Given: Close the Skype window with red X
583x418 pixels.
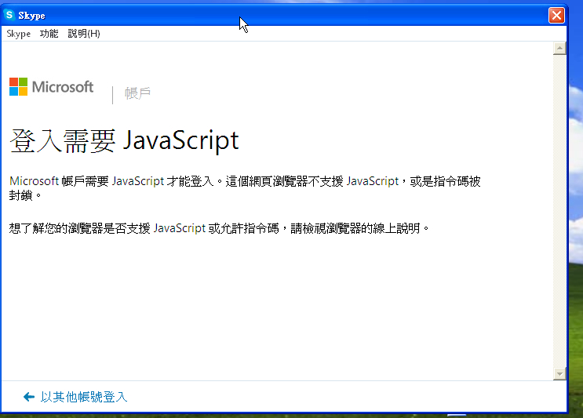Looking at the screenshot, I should [556, 15].
